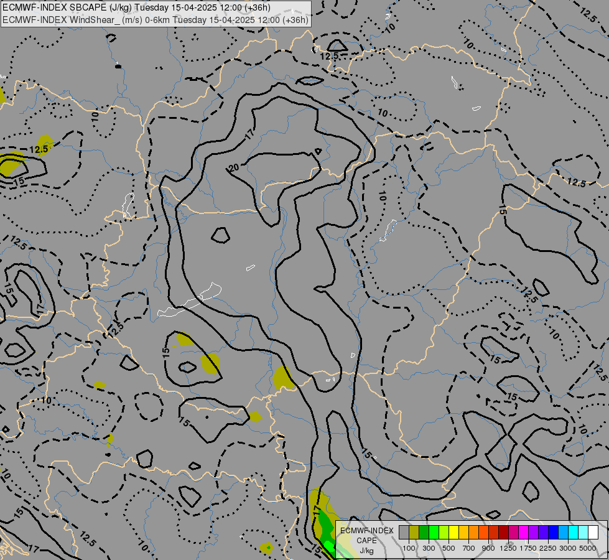
Task: Click the legend value "700"
Action: coord(469,548)
